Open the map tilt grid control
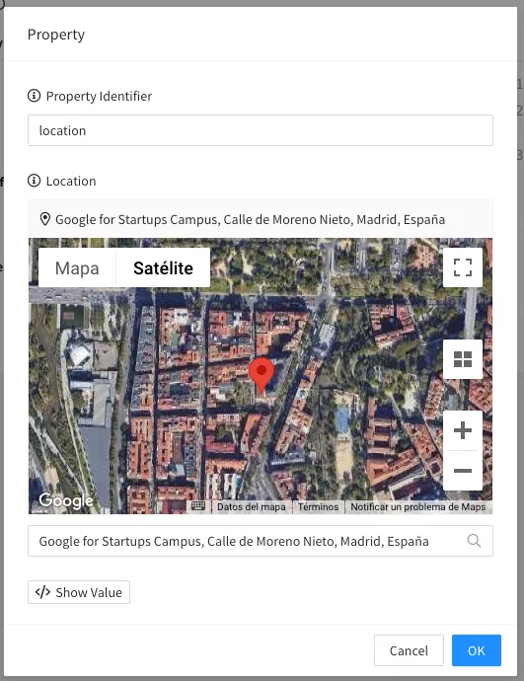Viewport: 524px width, 681px height. (x=463, y=359)
